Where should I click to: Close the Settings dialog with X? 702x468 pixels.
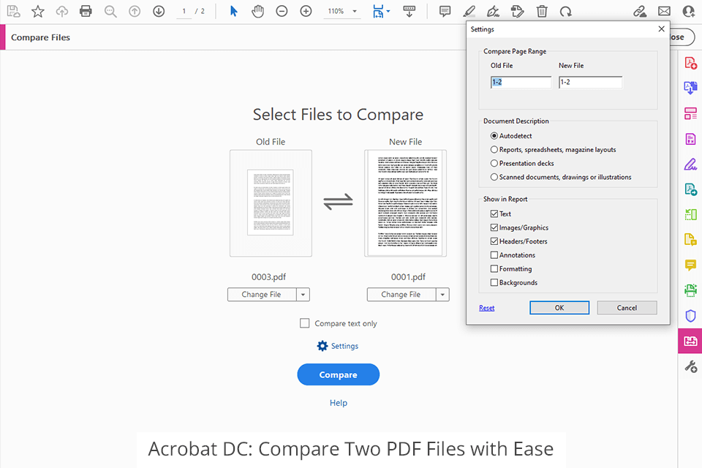[x=661, y=29]
